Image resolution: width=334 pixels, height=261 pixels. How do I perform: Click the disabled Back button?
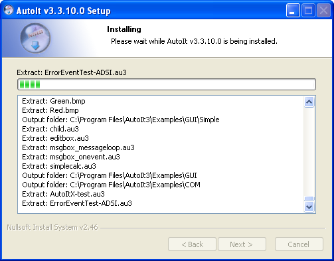[x=192, y=244]
